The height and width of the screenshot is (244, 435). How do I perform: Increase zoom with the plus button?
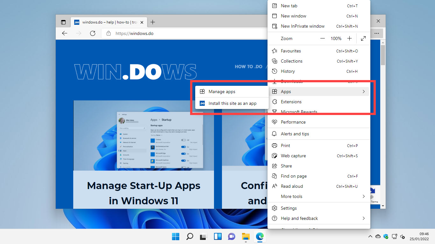[349, 38]
